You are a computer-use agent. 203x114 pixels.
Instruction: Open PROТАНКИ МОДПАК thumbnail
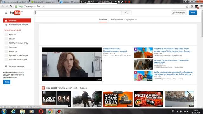coord(149,99)
